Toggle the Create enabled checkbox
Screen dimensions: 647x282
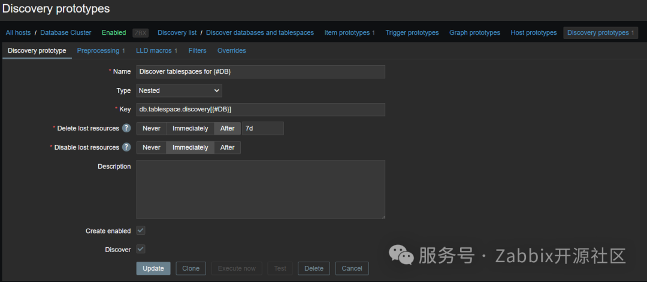tap(141, 231)
